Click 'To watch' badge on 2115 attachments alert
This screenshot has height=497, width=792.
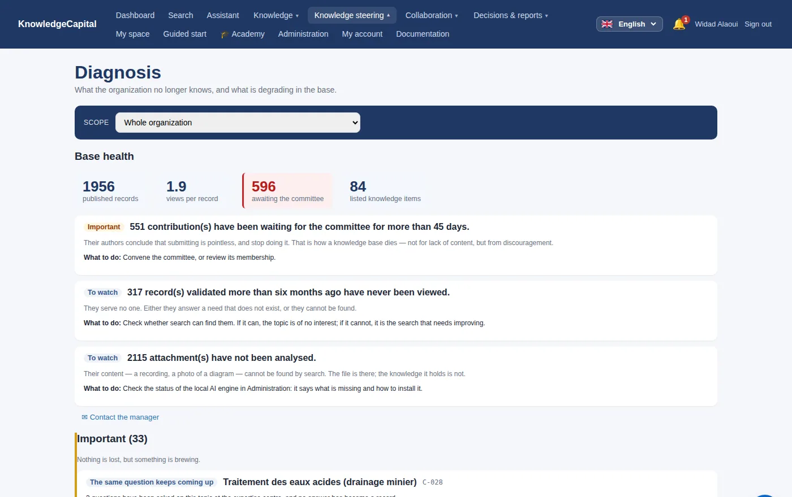pos(103,358)
